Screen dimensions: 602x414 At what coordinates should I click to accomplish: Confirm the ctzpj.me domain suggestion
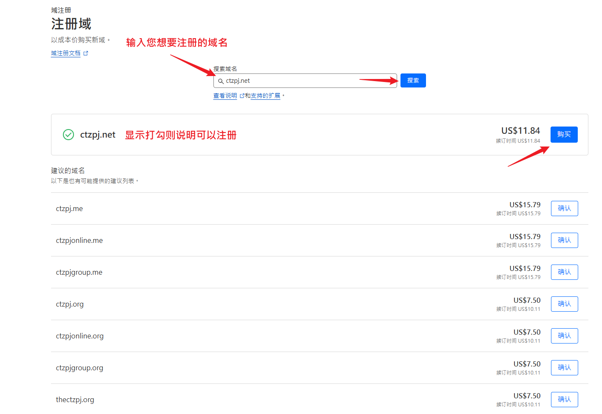pyautogui.click(x=564, y=208)
